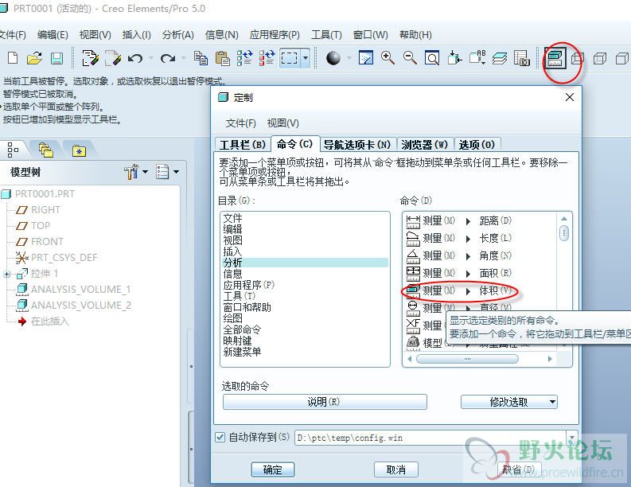The height and width of the screenshot is (487, 631).
Task: Open config file path dropdown arrow
Action: [571, 437]
